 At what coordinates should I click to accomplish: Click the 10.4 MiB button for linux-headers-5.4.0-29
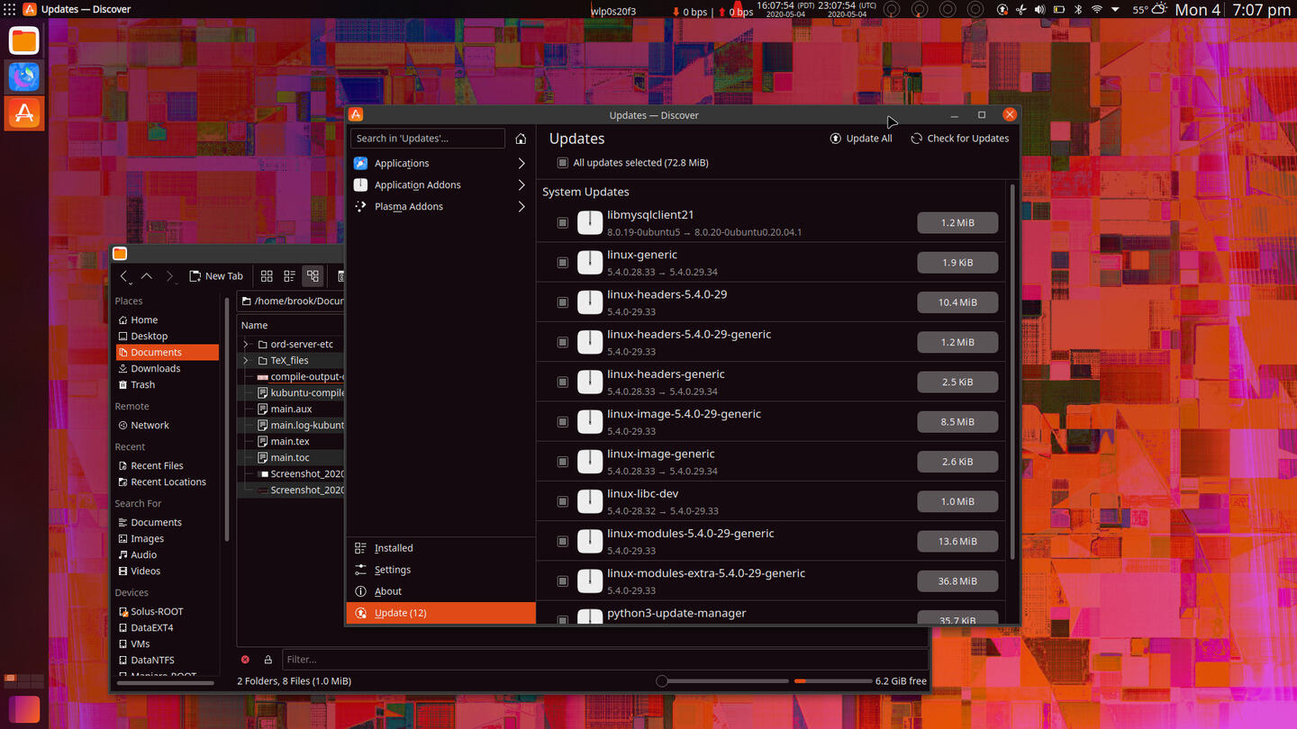pos(957,302)
